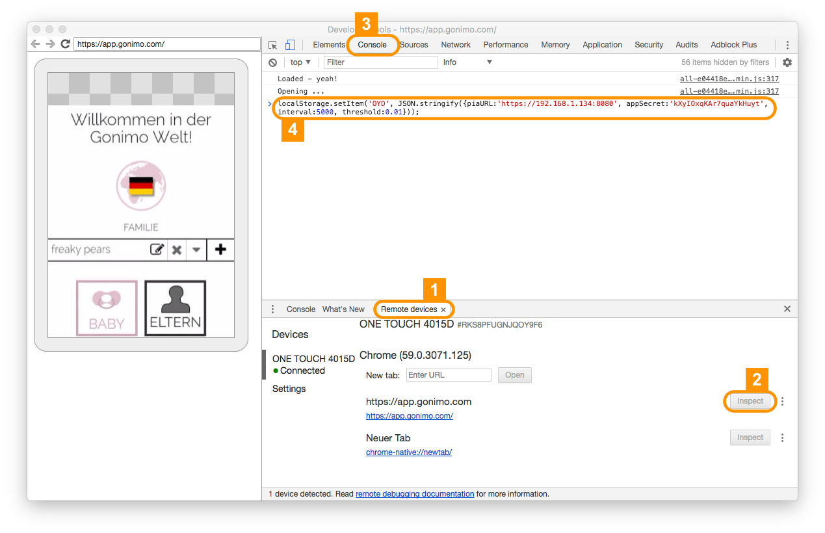The image size is (825, 533).
Task: Open the Sources tab
Action: [x=414, y=45]
